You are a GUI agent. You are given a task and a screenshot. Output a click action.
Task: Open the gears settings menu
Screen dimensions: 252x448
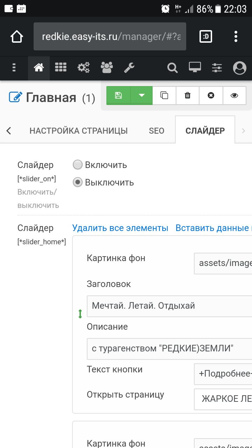tap(84, 67)
